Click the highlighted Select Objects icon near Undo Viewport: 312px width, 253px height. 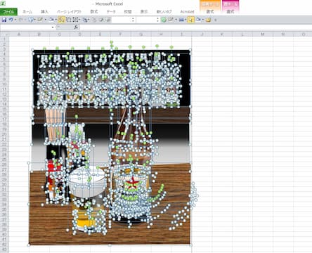click(x=61, y=20)
